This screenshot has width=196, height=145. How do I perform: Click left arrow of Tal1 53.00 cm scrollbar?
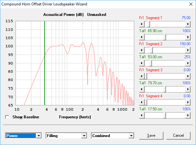pyautogui.click(x=142, y=63)
